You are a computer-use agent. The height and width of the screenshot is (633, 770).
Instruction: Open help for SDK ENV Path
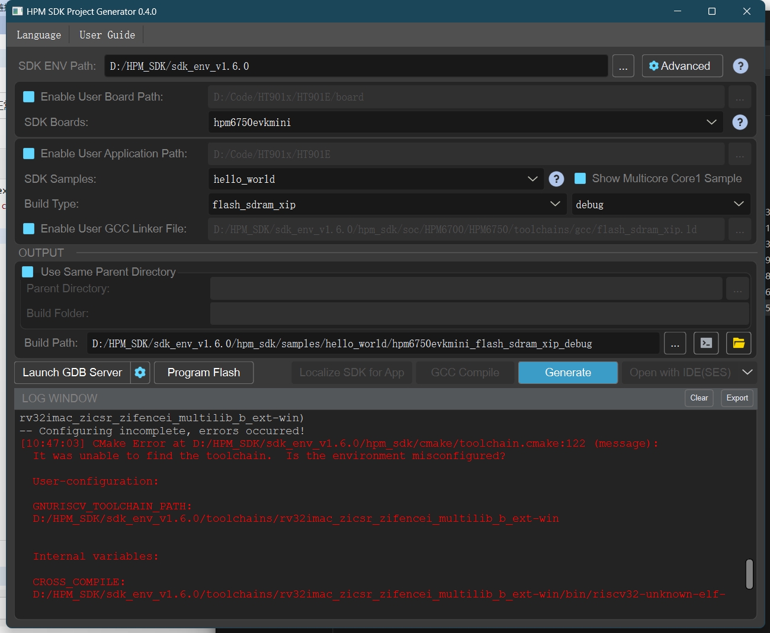pyautogui.click(x=740, y=66)
